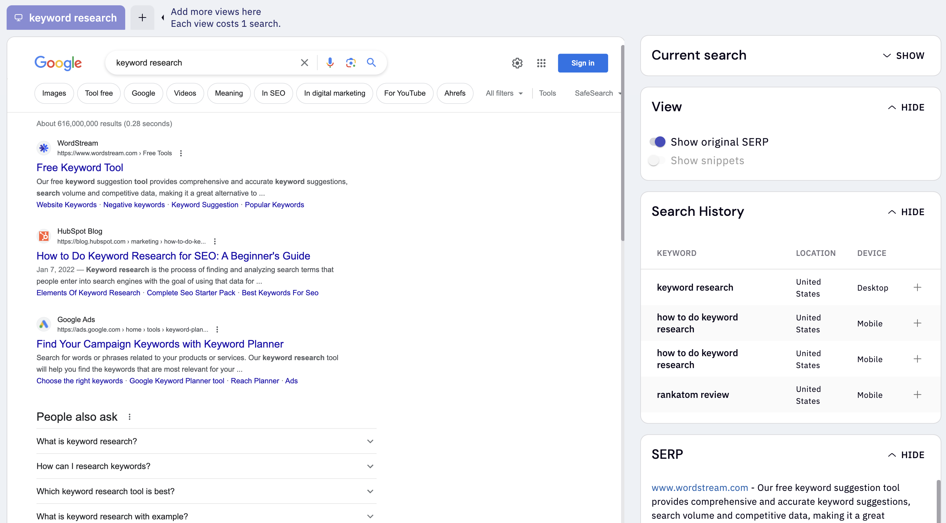The image size is (946, 523).
Task: Open Tools under the search bar
Action: tap(547, 93)
